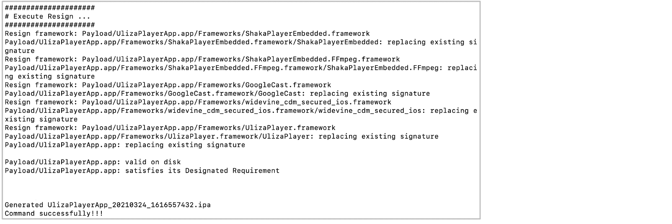Click Resign framework line for GoogleCast.framework
Screen dimensions: 672x224
coord(168,85)
